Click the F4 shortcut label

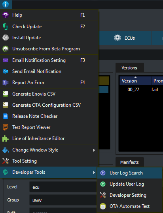[83, 83]
